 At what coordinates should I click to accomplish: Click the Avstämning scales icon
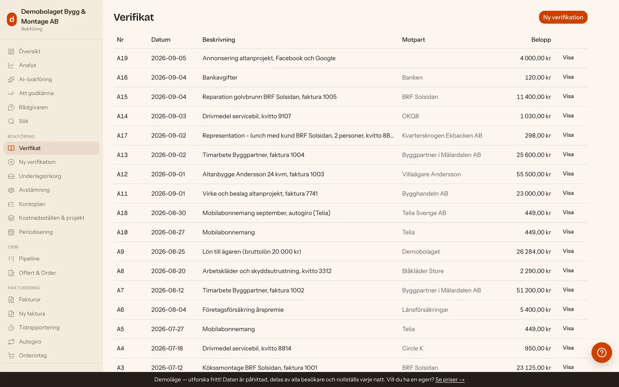11,190
